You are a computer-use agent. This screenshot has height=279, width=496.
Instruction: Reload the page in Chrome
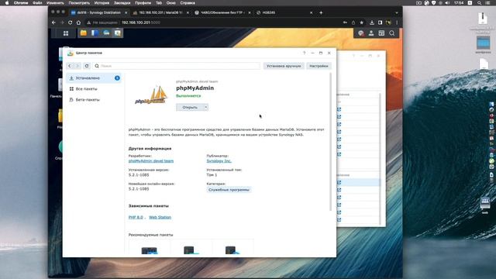click(71, 22)
